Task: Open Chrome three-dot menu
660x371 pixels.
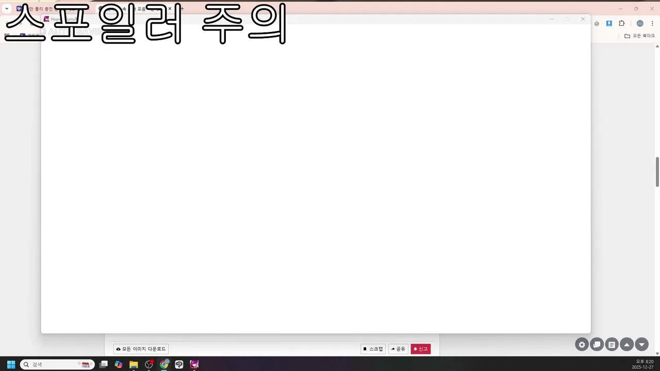Action: pyautogui.click(x=652, y=23)
